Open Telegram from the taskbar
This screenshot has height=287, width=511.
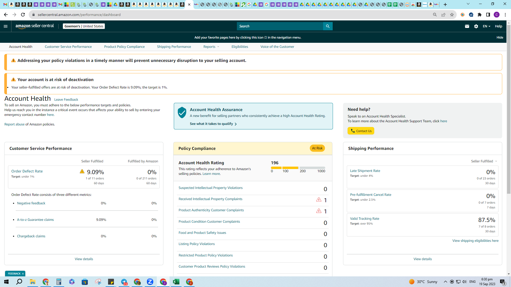(x=124, y=282)
